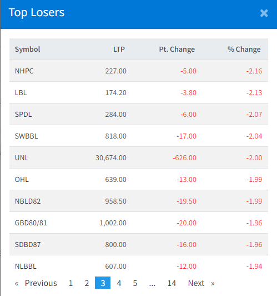Select the LBL stock row
This screenshot has width=277, height=296.
click(x=139, y=93)
